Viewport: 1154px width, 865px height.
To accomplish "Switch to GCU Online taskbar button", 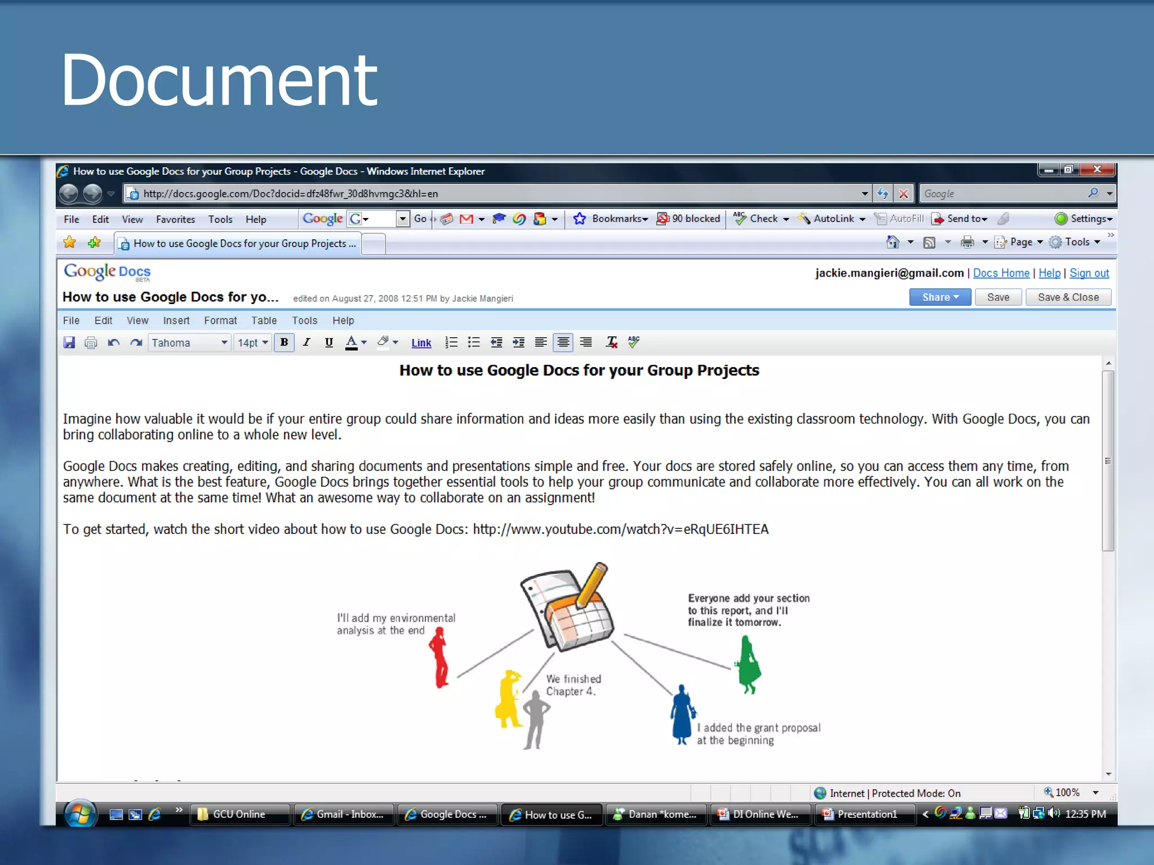I will tap(239, 814).
